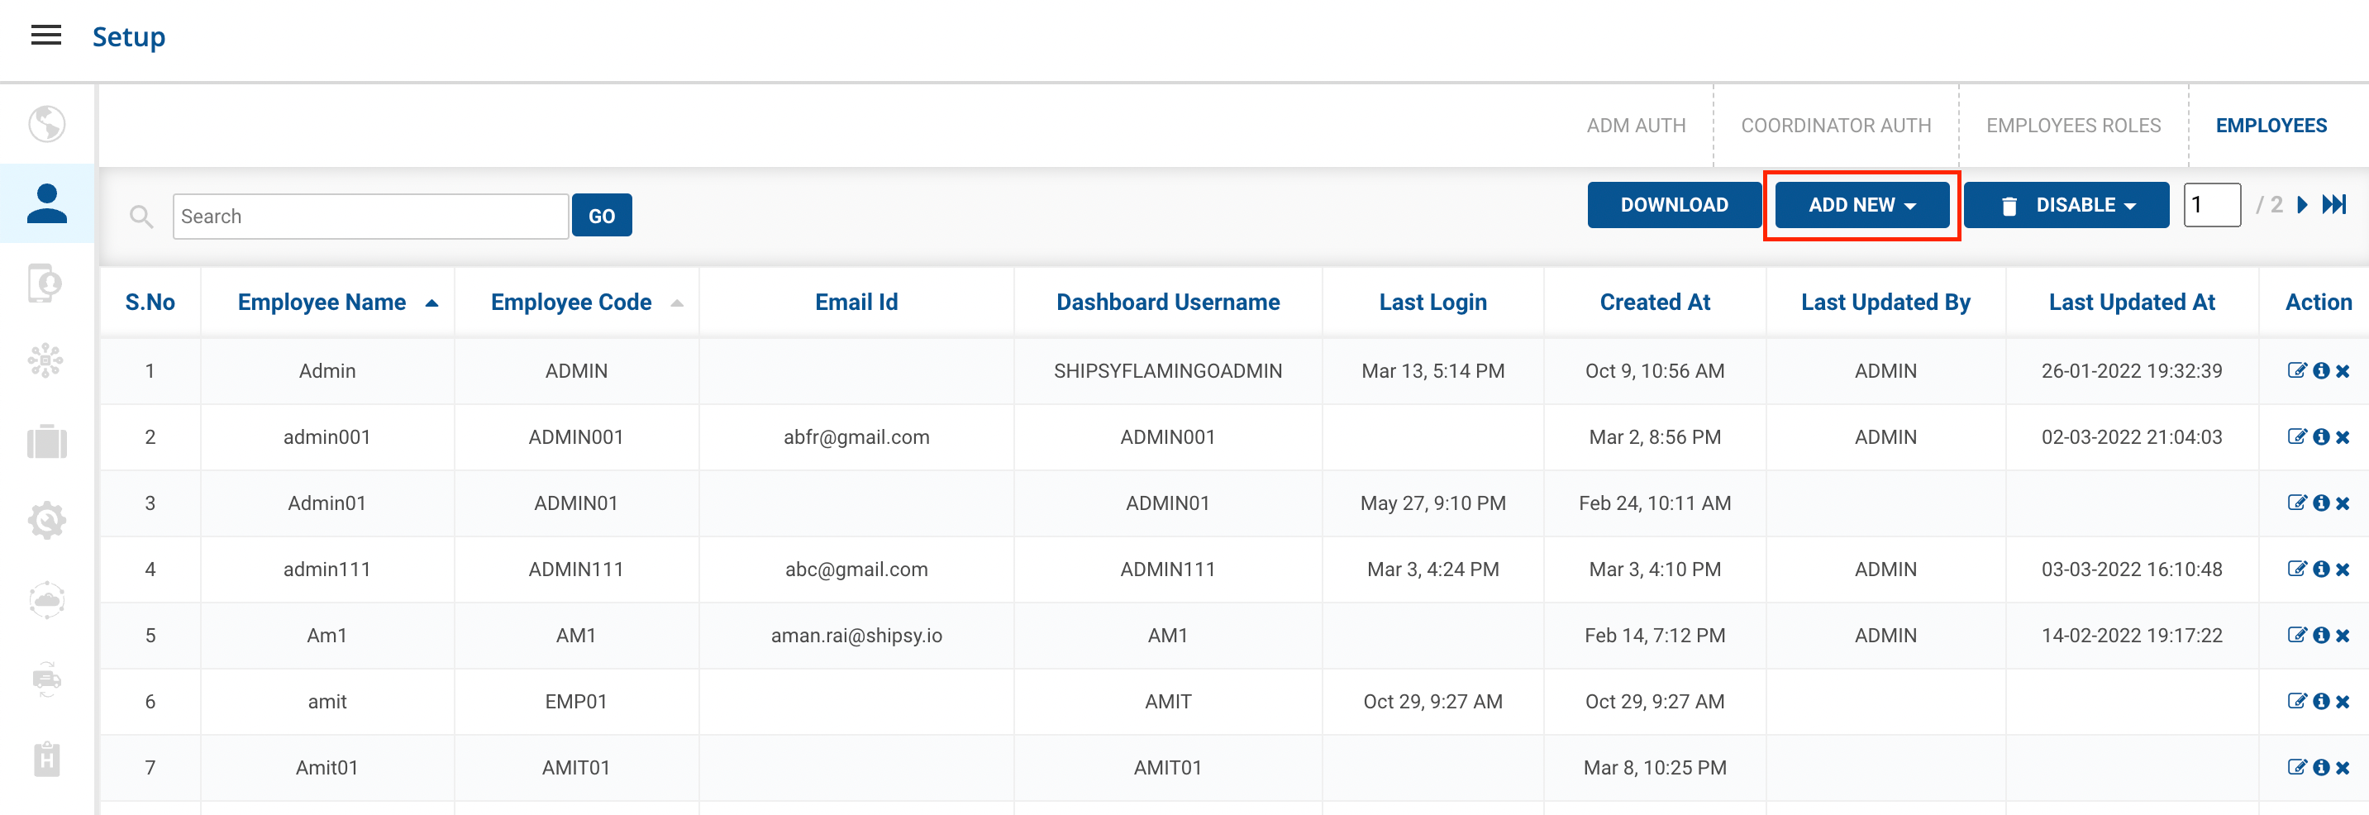This screenshot has width=2369, height=815.
Task: Open the hamburger menu
Action: click(46, 36)
